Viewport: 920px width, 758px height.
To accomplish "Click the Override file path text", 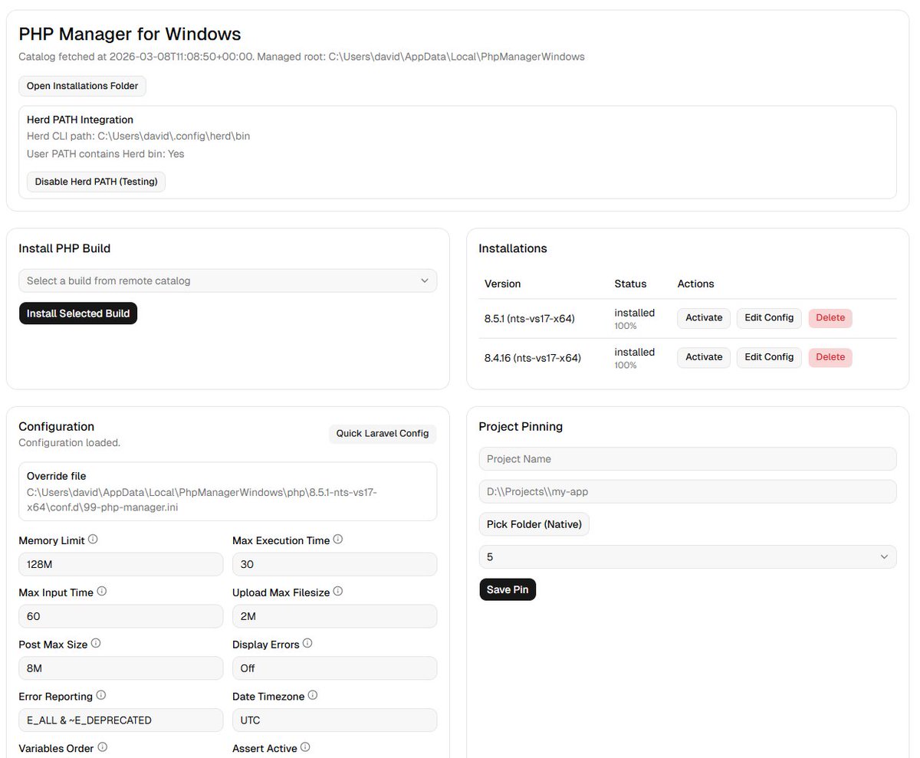I will pos(202,500).
